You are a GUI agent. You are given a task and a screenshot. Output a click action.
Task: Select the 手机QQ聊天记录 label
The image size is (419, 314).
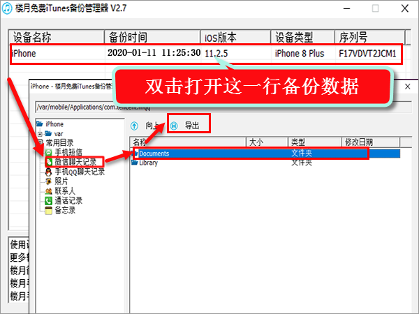pos(80,172)
